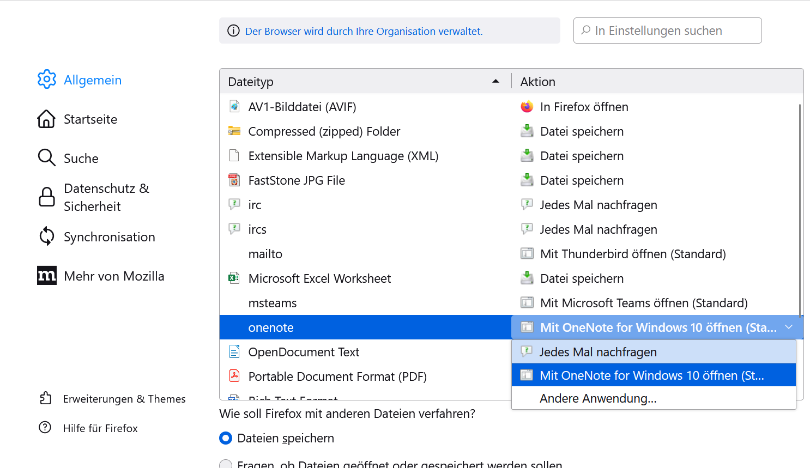The width and height of the screenshot is (810, 468).
Task: Open 'Erweiterungen & Themes' link
Action: tap(124, 399)
